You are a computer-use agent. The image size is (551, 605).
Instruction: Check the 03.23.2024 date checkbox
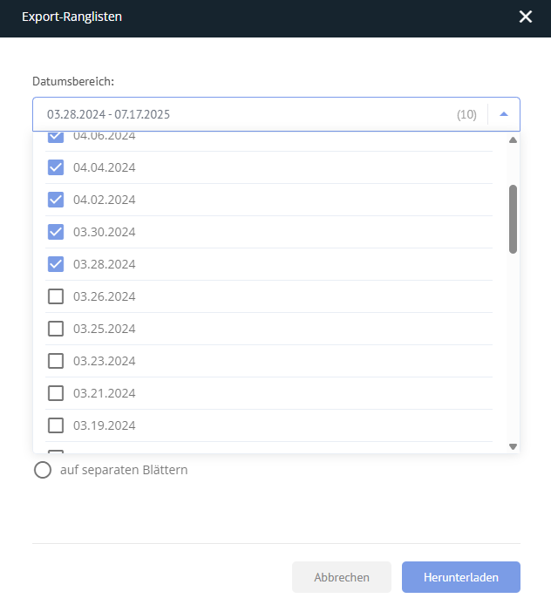56,361
